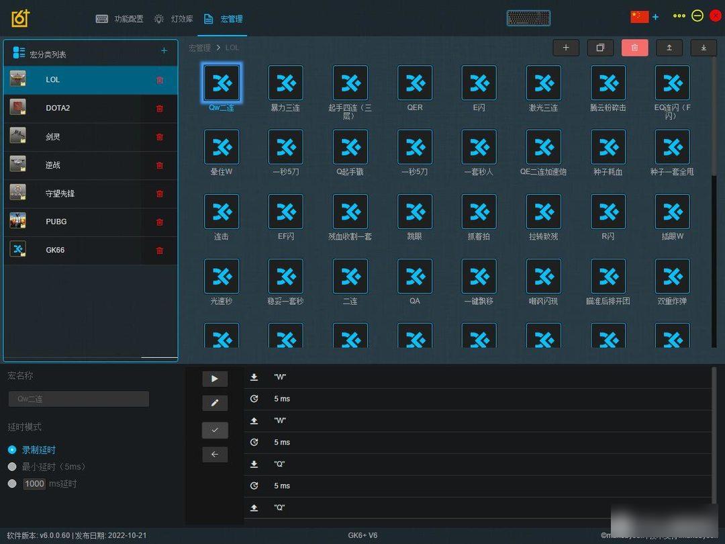Select the 录制延时 radio option

pyautogui.click(x=12, y=450)
